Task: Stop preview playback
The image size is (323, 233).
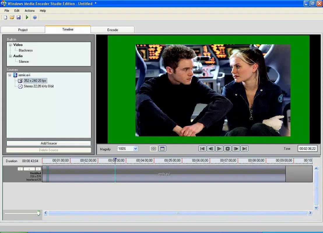Action: [x=228, y=149]
